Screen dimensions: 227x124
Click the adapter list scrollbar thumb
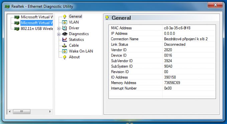pyautogui.click(x=22, y=111)
